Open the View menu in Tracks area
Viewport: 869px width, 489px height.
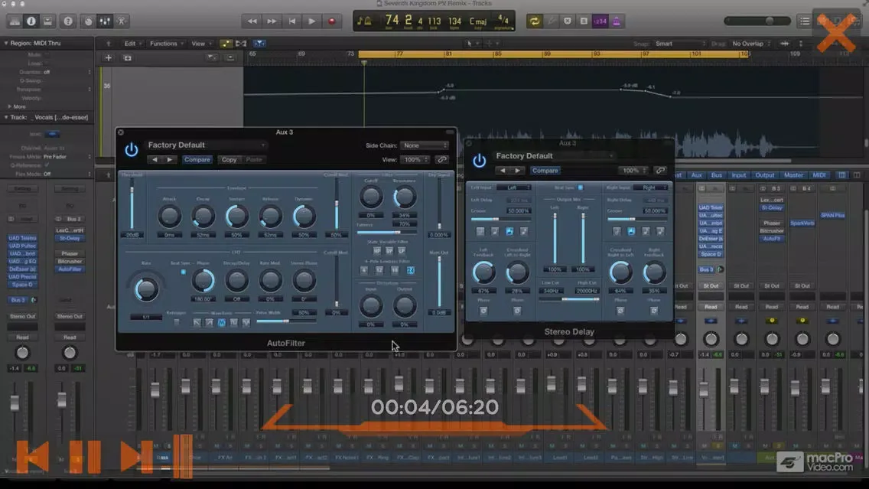(x=200, y=44)
